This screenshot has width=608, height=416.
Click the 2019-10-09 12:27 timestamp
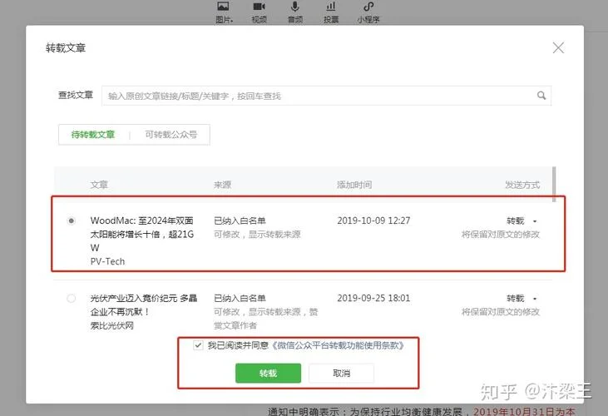click(x=373, y=220)
